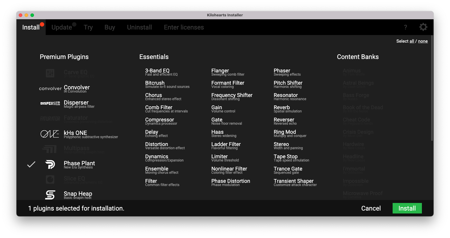Click the help question mark icon
The width and height of the screenshot is (450, 238).
(x=405, y=27)
